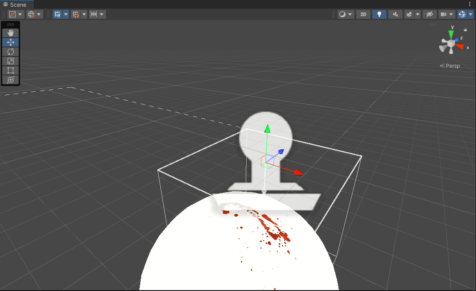Click the tool handle pivot icon
The height and width of the screenshot is (291, 476).
click(12, 14)
